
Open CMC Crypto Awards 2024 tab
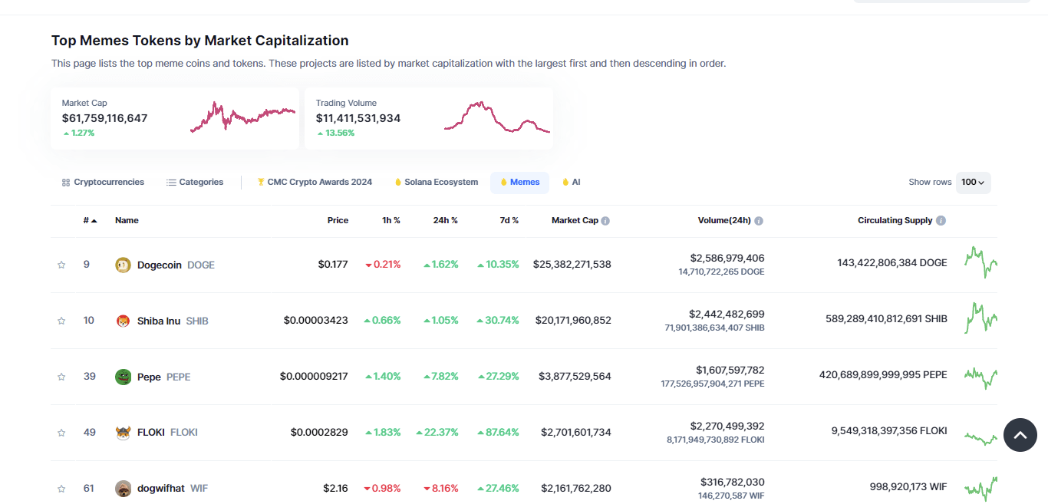[x=315, y=183]
